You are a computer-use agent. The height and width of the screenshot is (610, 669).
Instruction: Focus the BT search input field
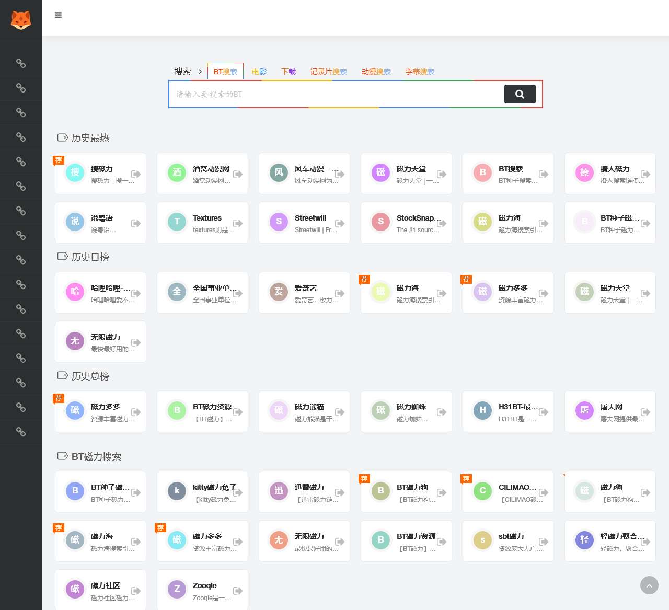click(337, 94)
